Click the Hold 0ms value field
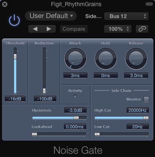Screen dimensions: 155x157 point(106,75)
